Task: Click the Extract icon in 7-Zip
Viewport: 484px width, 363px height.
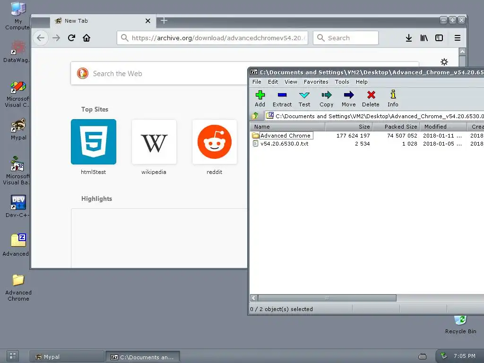Action: pyautogui.click(x=282, y=99)
